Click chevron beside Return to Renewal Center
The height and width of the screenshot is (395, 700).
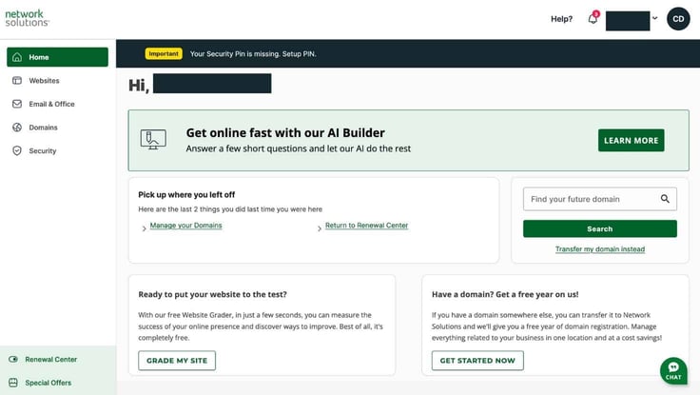pos(320,228)
